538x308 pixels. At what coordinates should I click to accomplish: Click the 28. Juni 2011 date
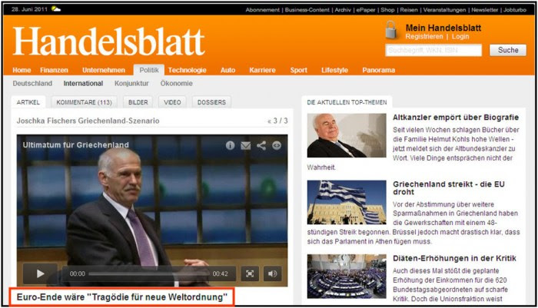(29, 9)
